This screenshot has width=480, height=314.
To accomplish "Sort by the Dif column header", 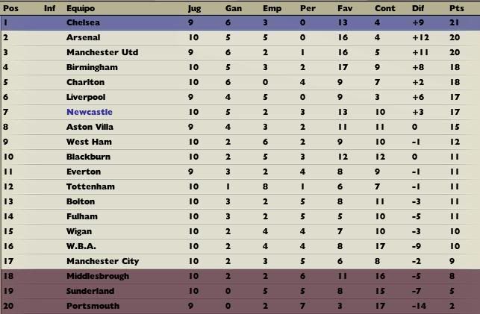I will click(418, 8).
